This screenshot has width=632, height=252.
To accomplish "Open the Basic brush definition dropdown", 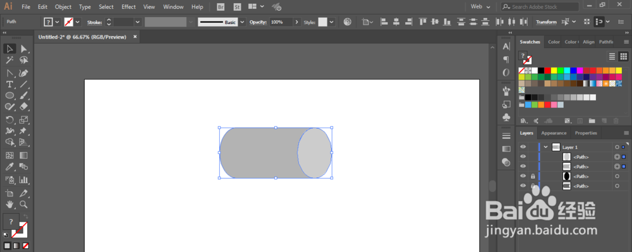I will coord(242,22).
